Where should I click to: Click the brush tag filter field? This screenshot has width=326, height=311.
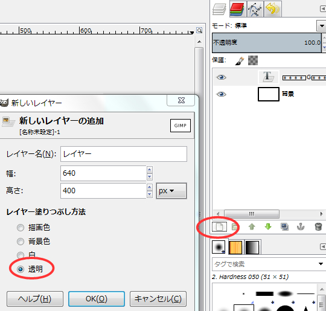pos(264,264)
